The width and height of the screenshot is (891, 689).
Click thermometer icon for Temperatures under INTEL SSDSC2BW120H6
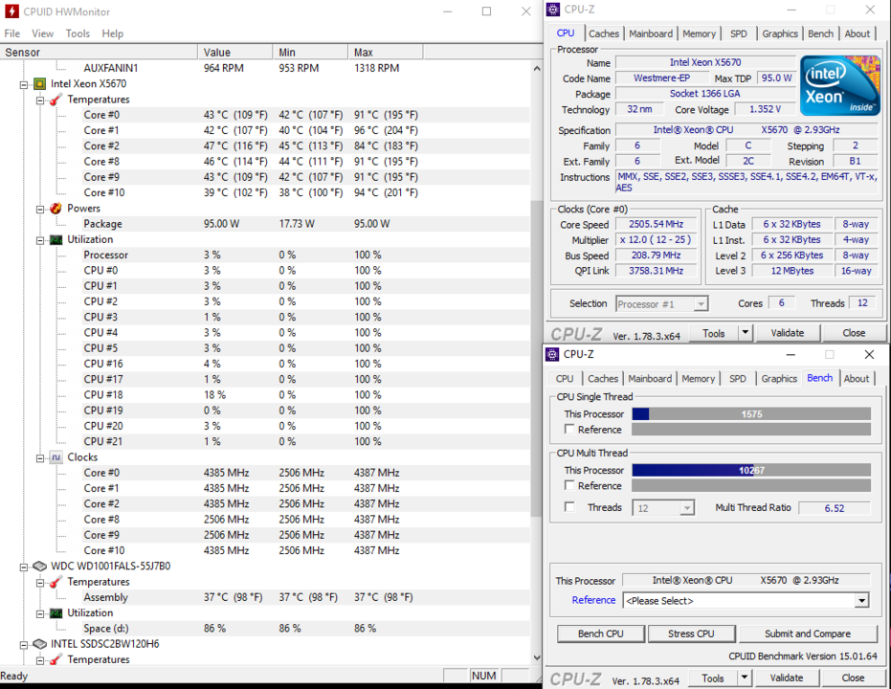click(x=56, y=660)
